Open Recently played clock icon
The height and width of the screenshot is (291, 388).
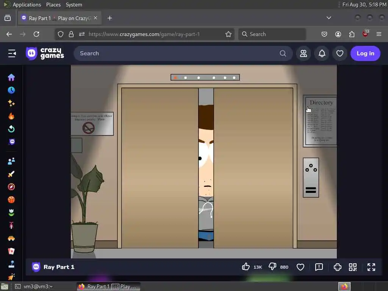(11, 90)
